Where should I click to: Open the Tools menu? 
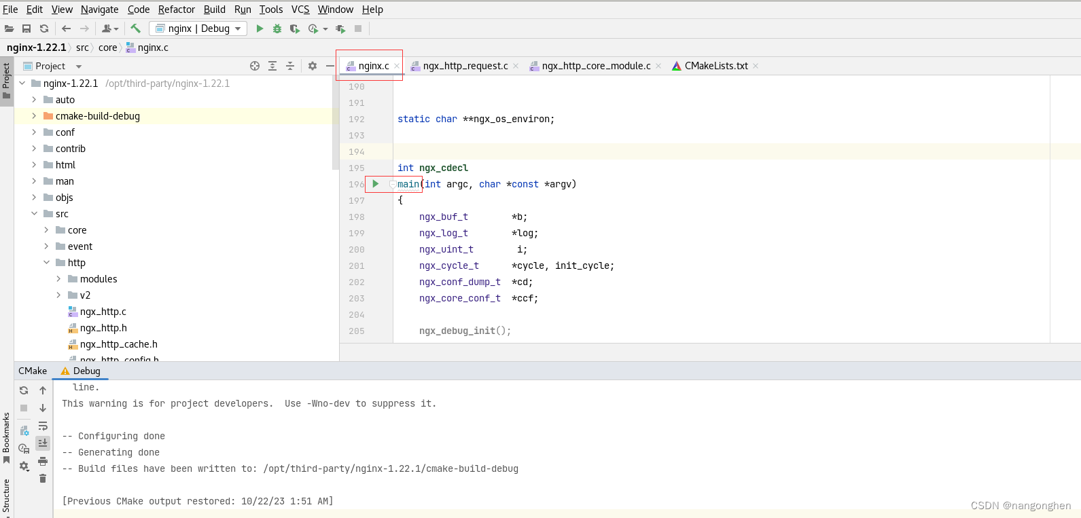pos(271,10)
